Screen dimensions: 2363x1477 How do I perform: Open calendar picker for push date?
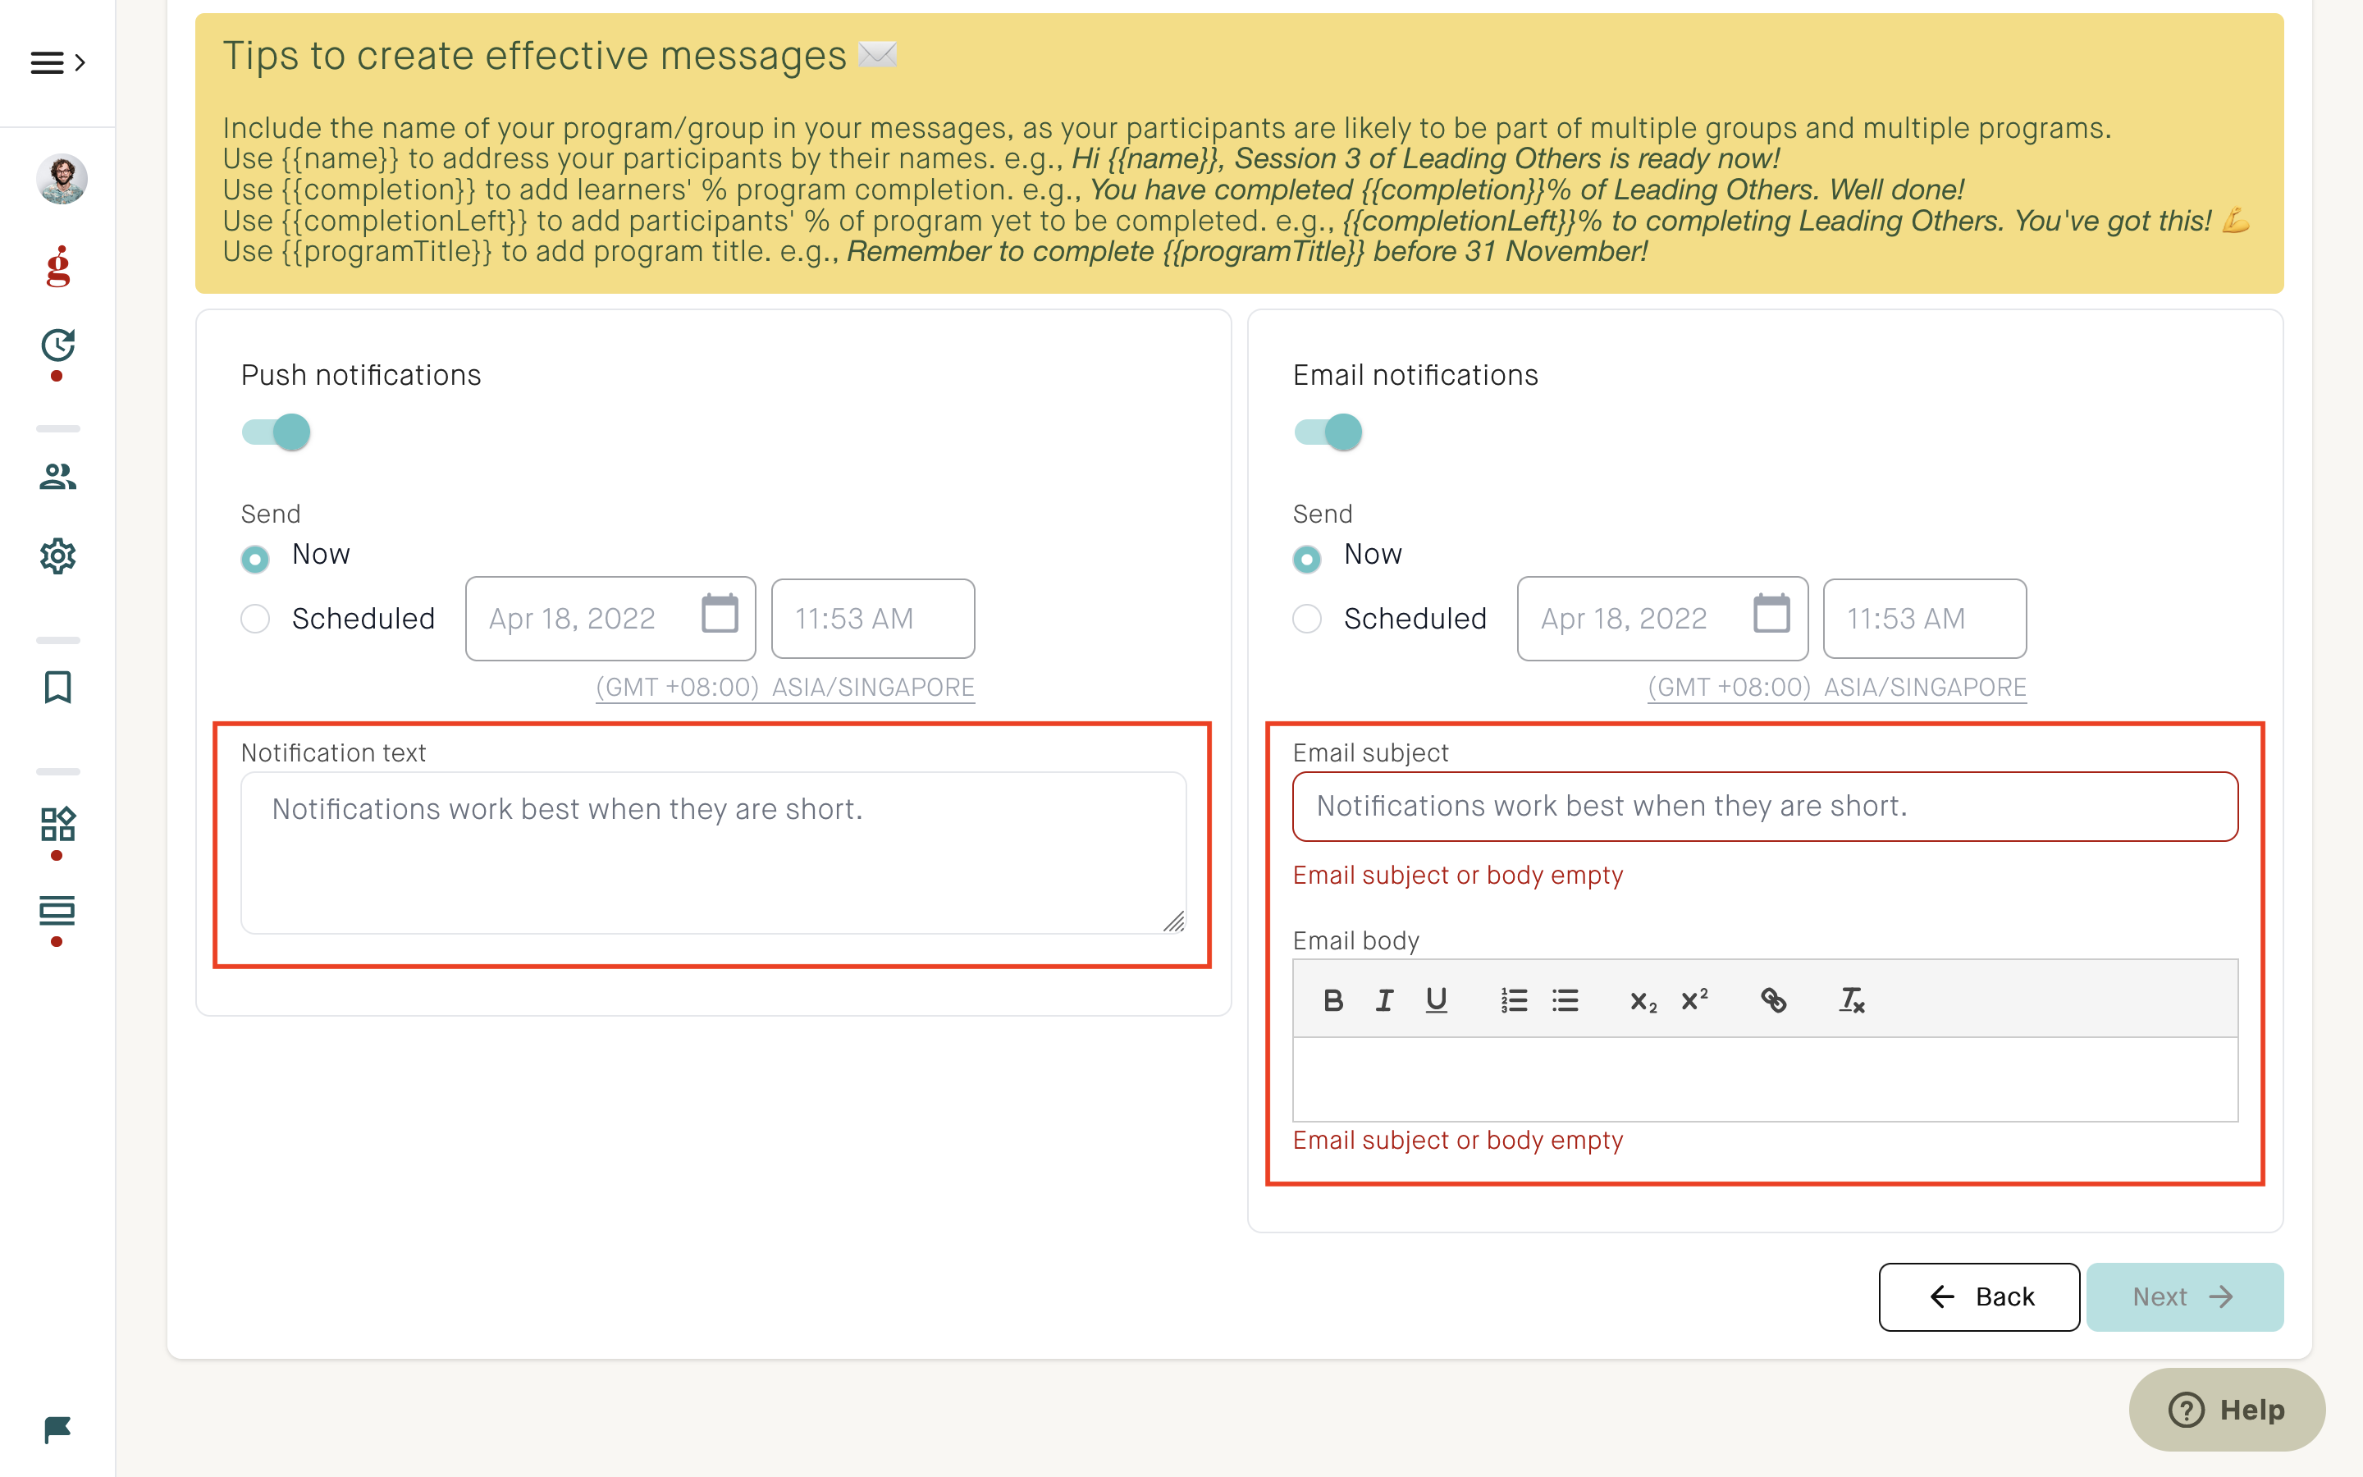point(720,614)
